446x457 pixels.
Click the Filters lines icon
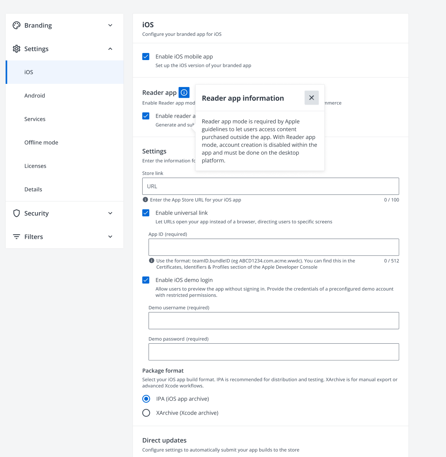(16, 237)
